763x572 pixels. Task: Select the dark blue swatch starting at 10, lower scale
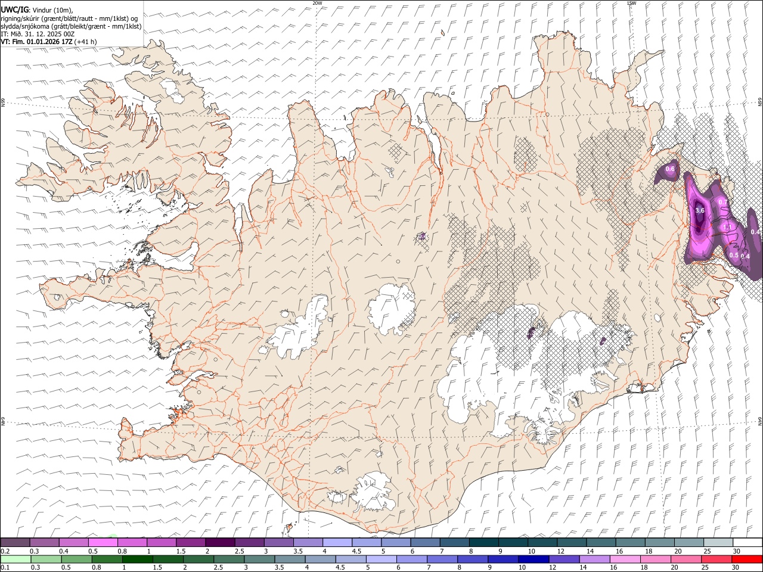pyautogui.click(x=534, y=559)
